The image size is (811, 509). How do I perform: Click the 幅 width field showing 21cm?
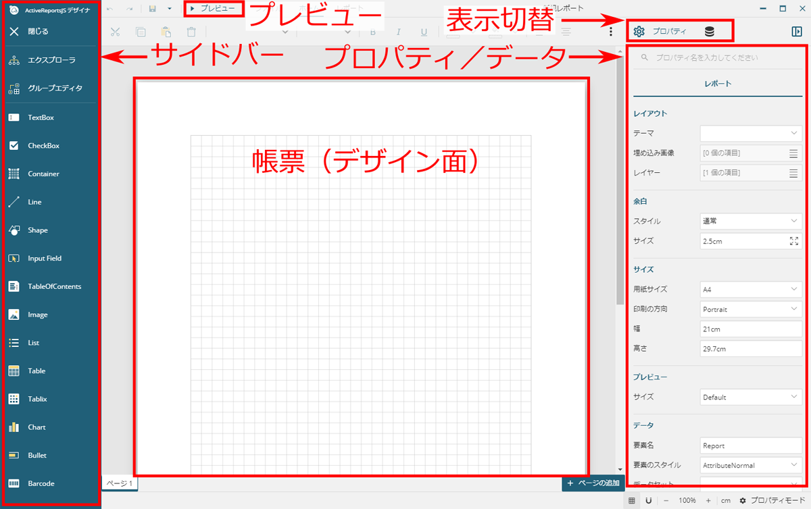click(751, 329)
